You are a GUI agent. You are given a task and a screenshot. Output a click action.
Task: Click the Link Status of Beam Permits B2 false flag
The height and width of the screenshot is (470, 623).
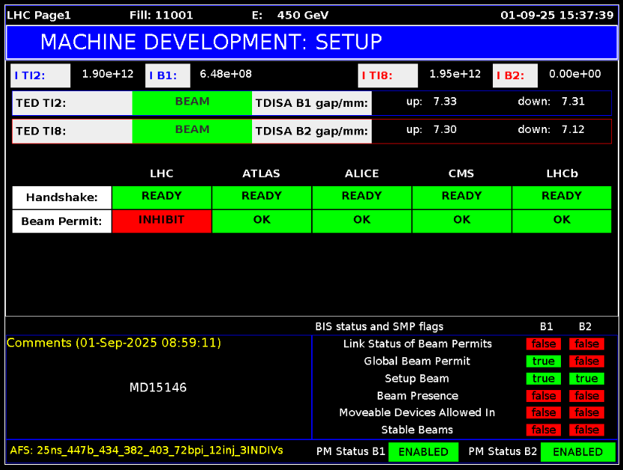tap(586, 344)
